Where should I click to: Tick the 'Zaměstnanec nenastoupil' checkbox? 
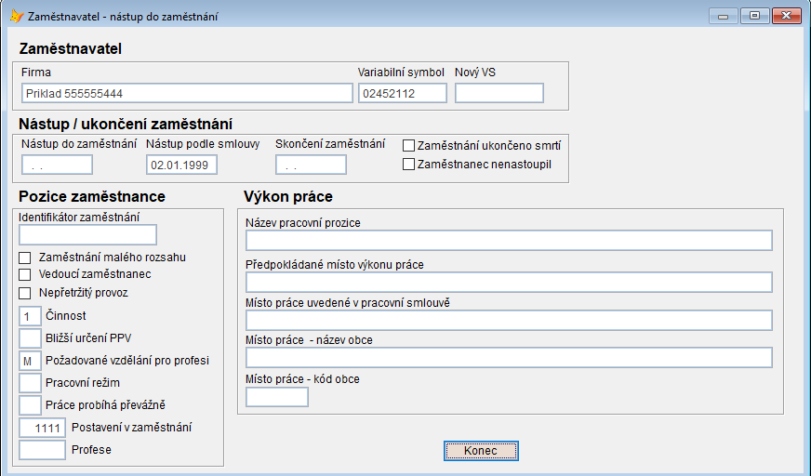coord(408,165)
